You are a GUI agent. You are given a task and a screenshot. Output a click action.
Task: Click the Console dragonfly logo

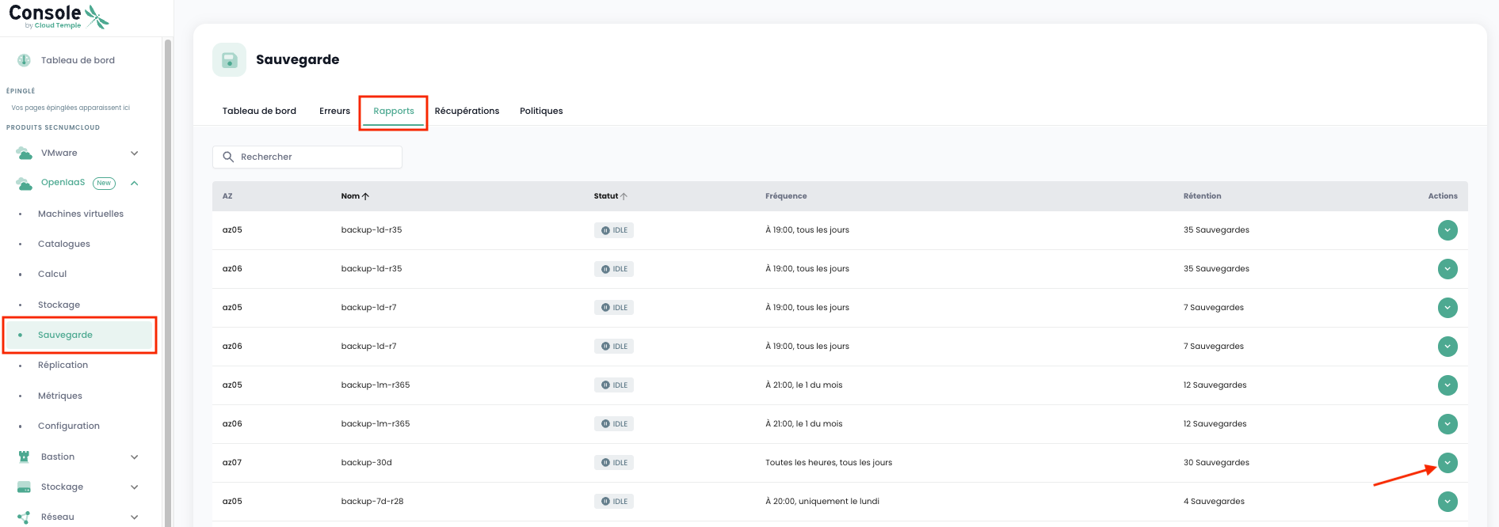(97, 16)
